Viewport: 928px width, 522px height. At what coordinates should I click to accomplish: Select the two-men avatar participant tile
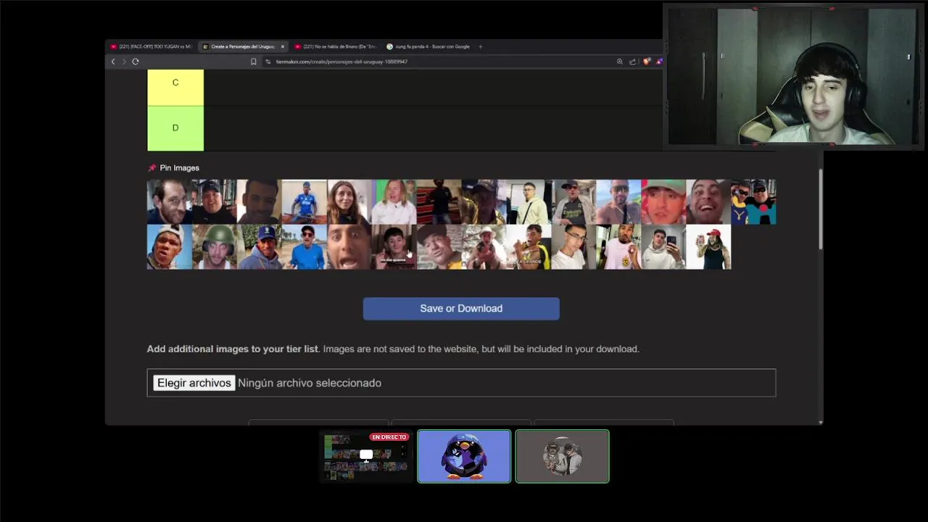point(563,456)
